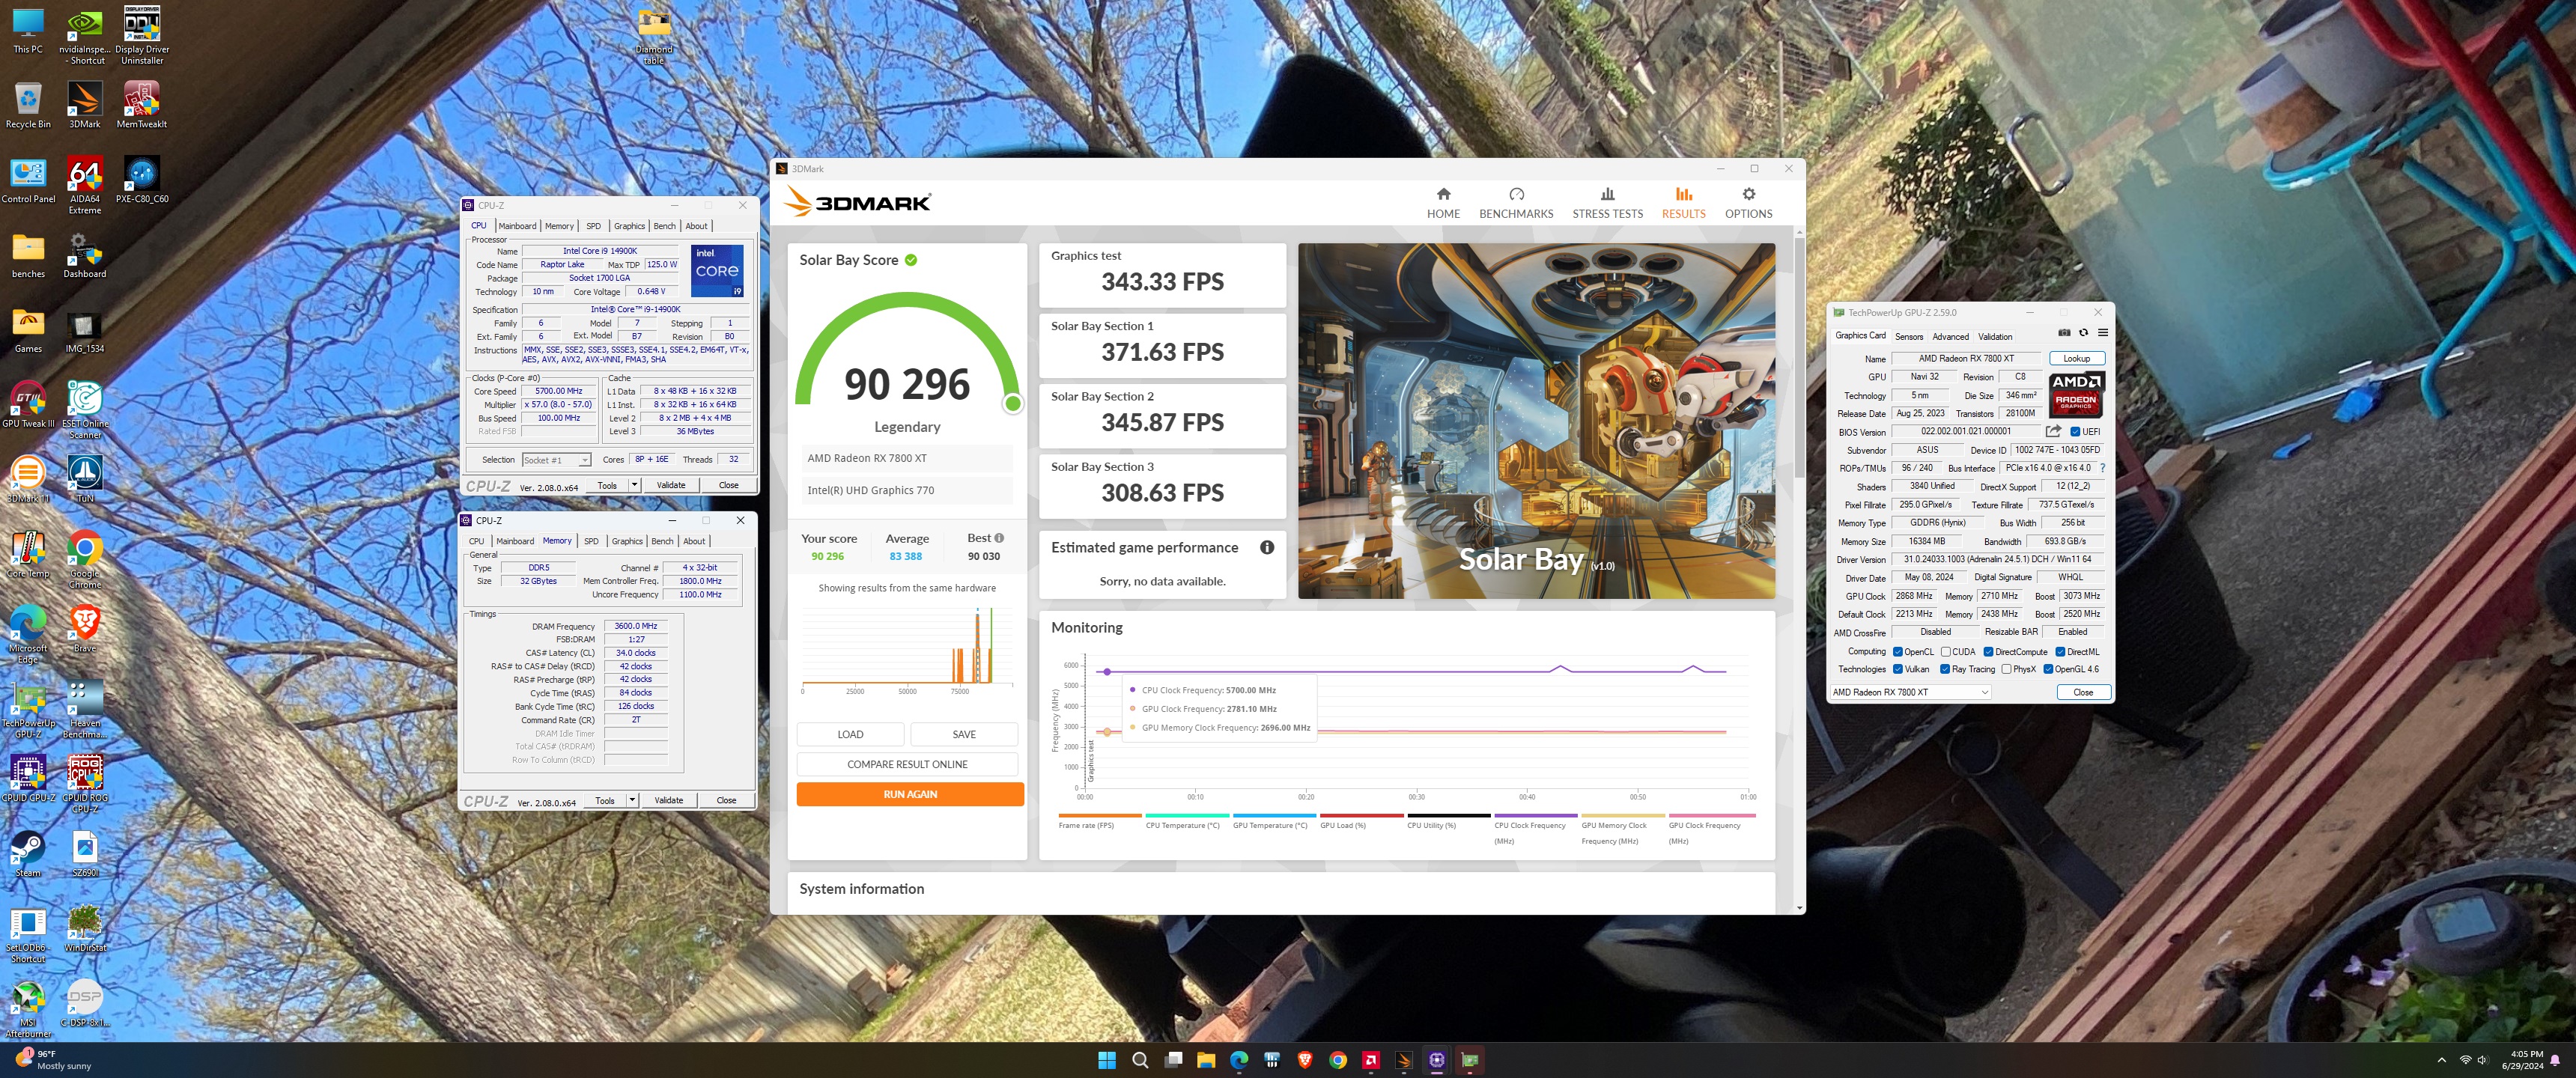The height and width of the screenshot is (1078, 2576).
Task: Open GPU-Z hamburger menu icon
Action: (2102, 333)
